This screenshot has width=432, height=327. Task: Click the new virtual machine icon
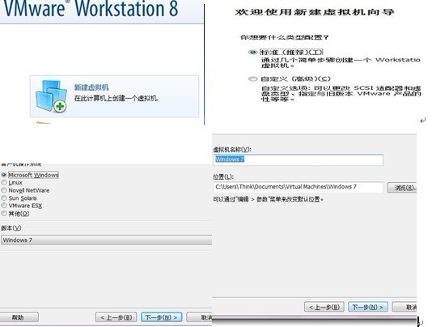51,96
